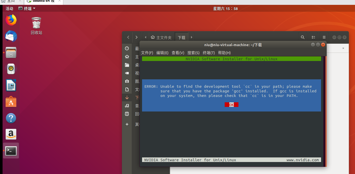Go to Home via Files sidebar icon
355x174 pixels.
coord(127,57)
